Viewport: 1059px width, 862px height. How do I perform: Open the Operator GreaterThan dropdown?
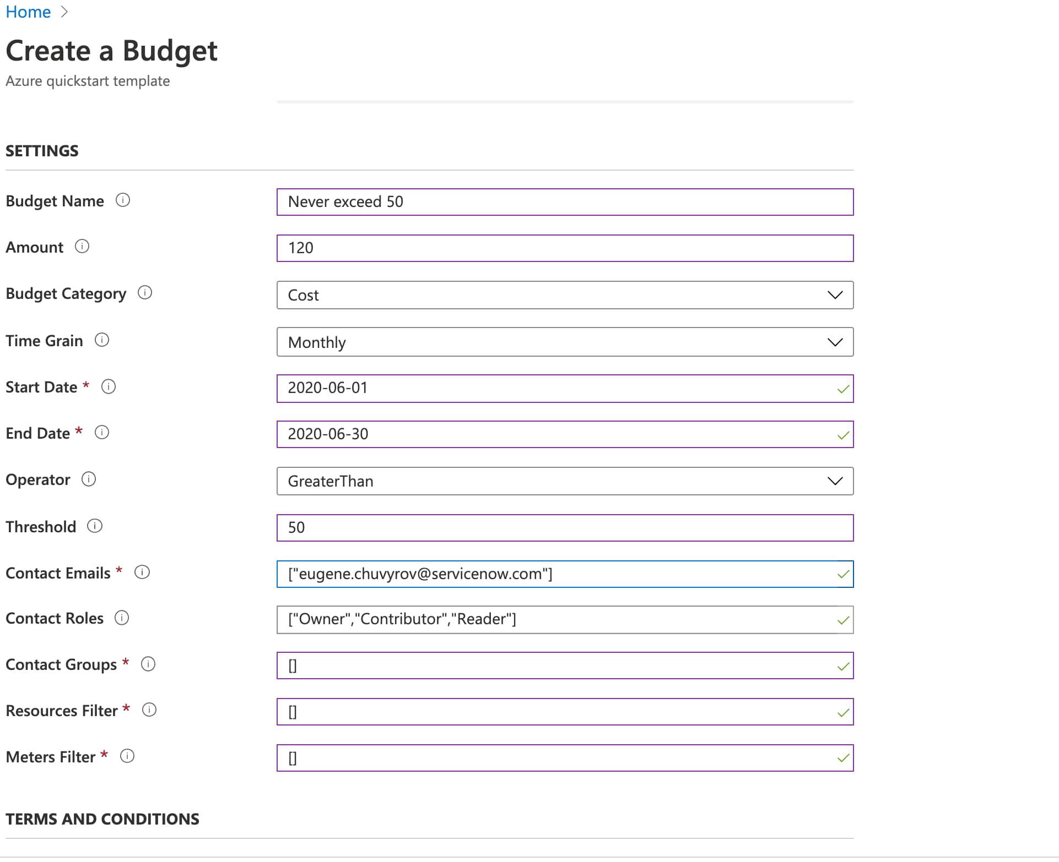point(565,481)
